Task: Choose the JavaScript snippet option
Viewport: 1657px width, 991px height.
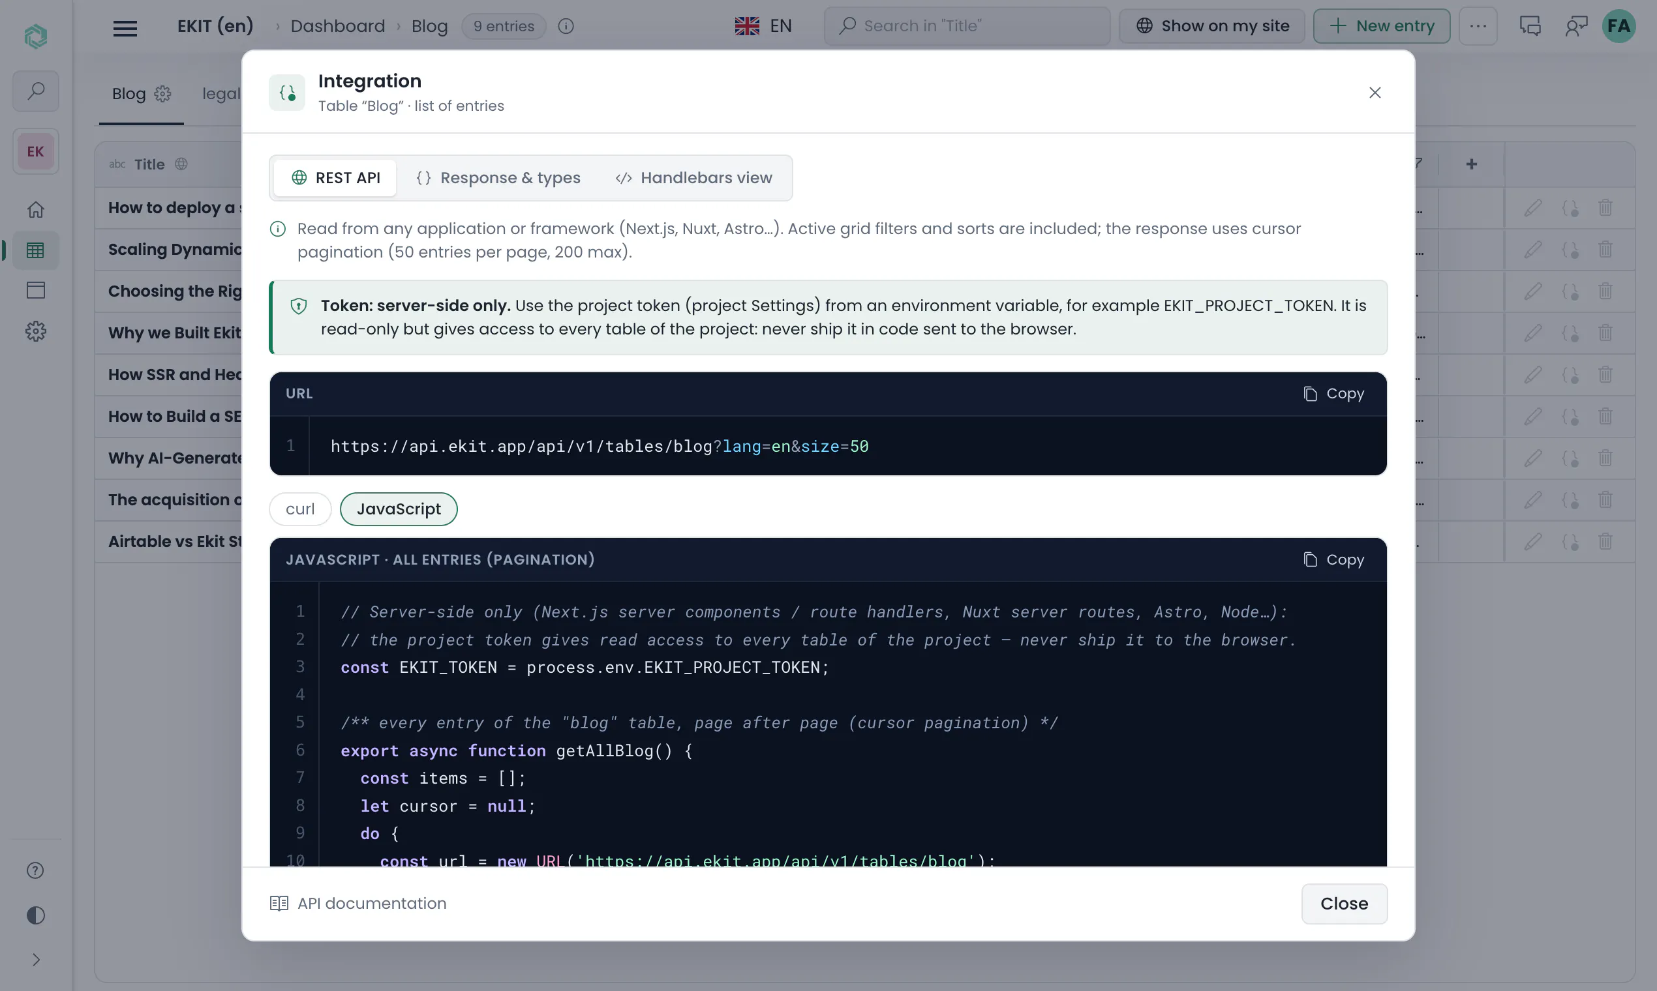Action: coord(399,509)
